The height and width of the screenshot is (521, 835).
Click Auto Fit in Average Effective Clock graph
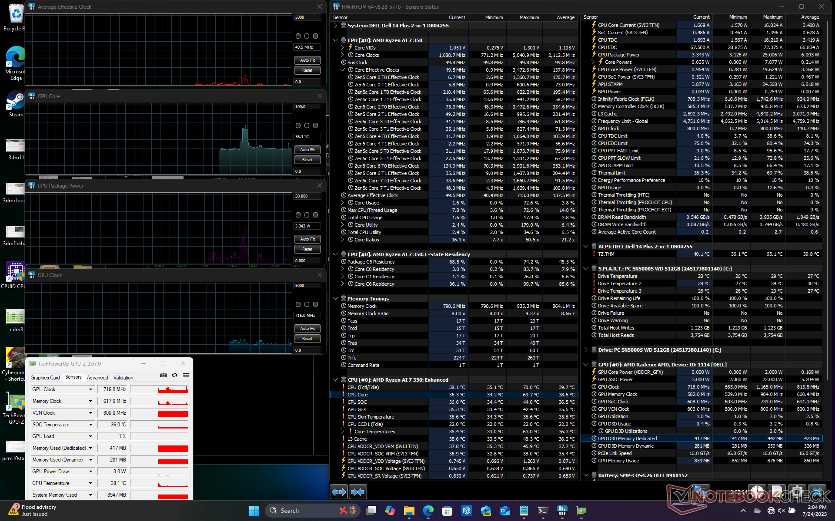(307, 60)
